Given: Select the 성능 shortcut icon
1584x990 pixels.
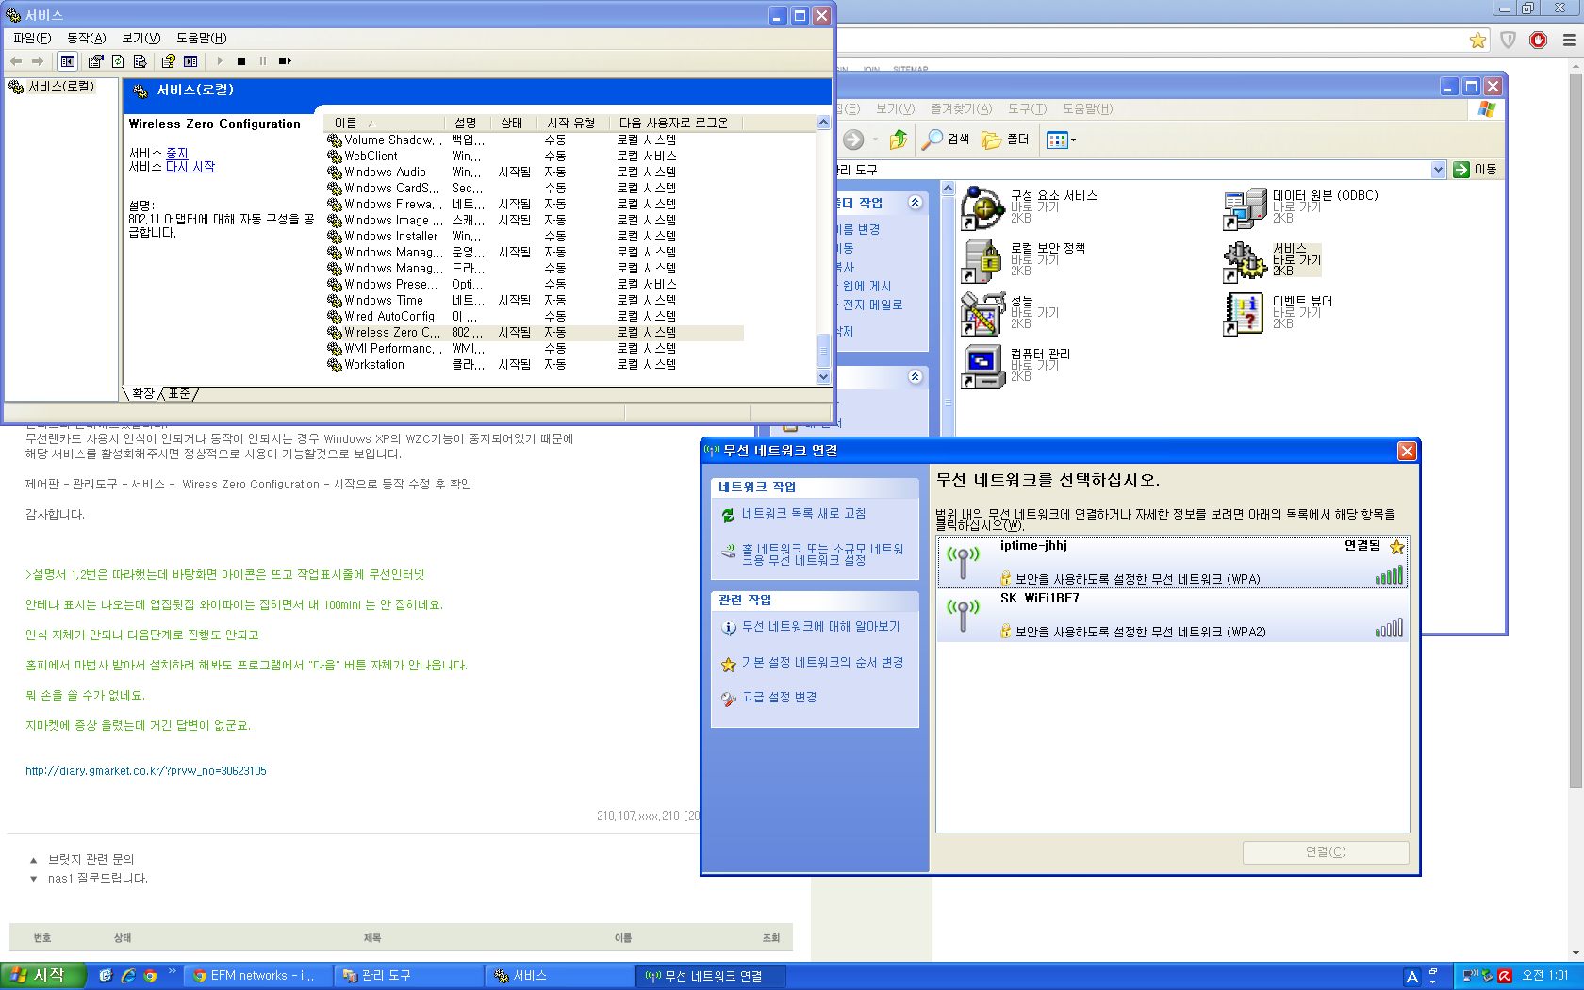Looking at the screenshot, I should pos(982,313).
